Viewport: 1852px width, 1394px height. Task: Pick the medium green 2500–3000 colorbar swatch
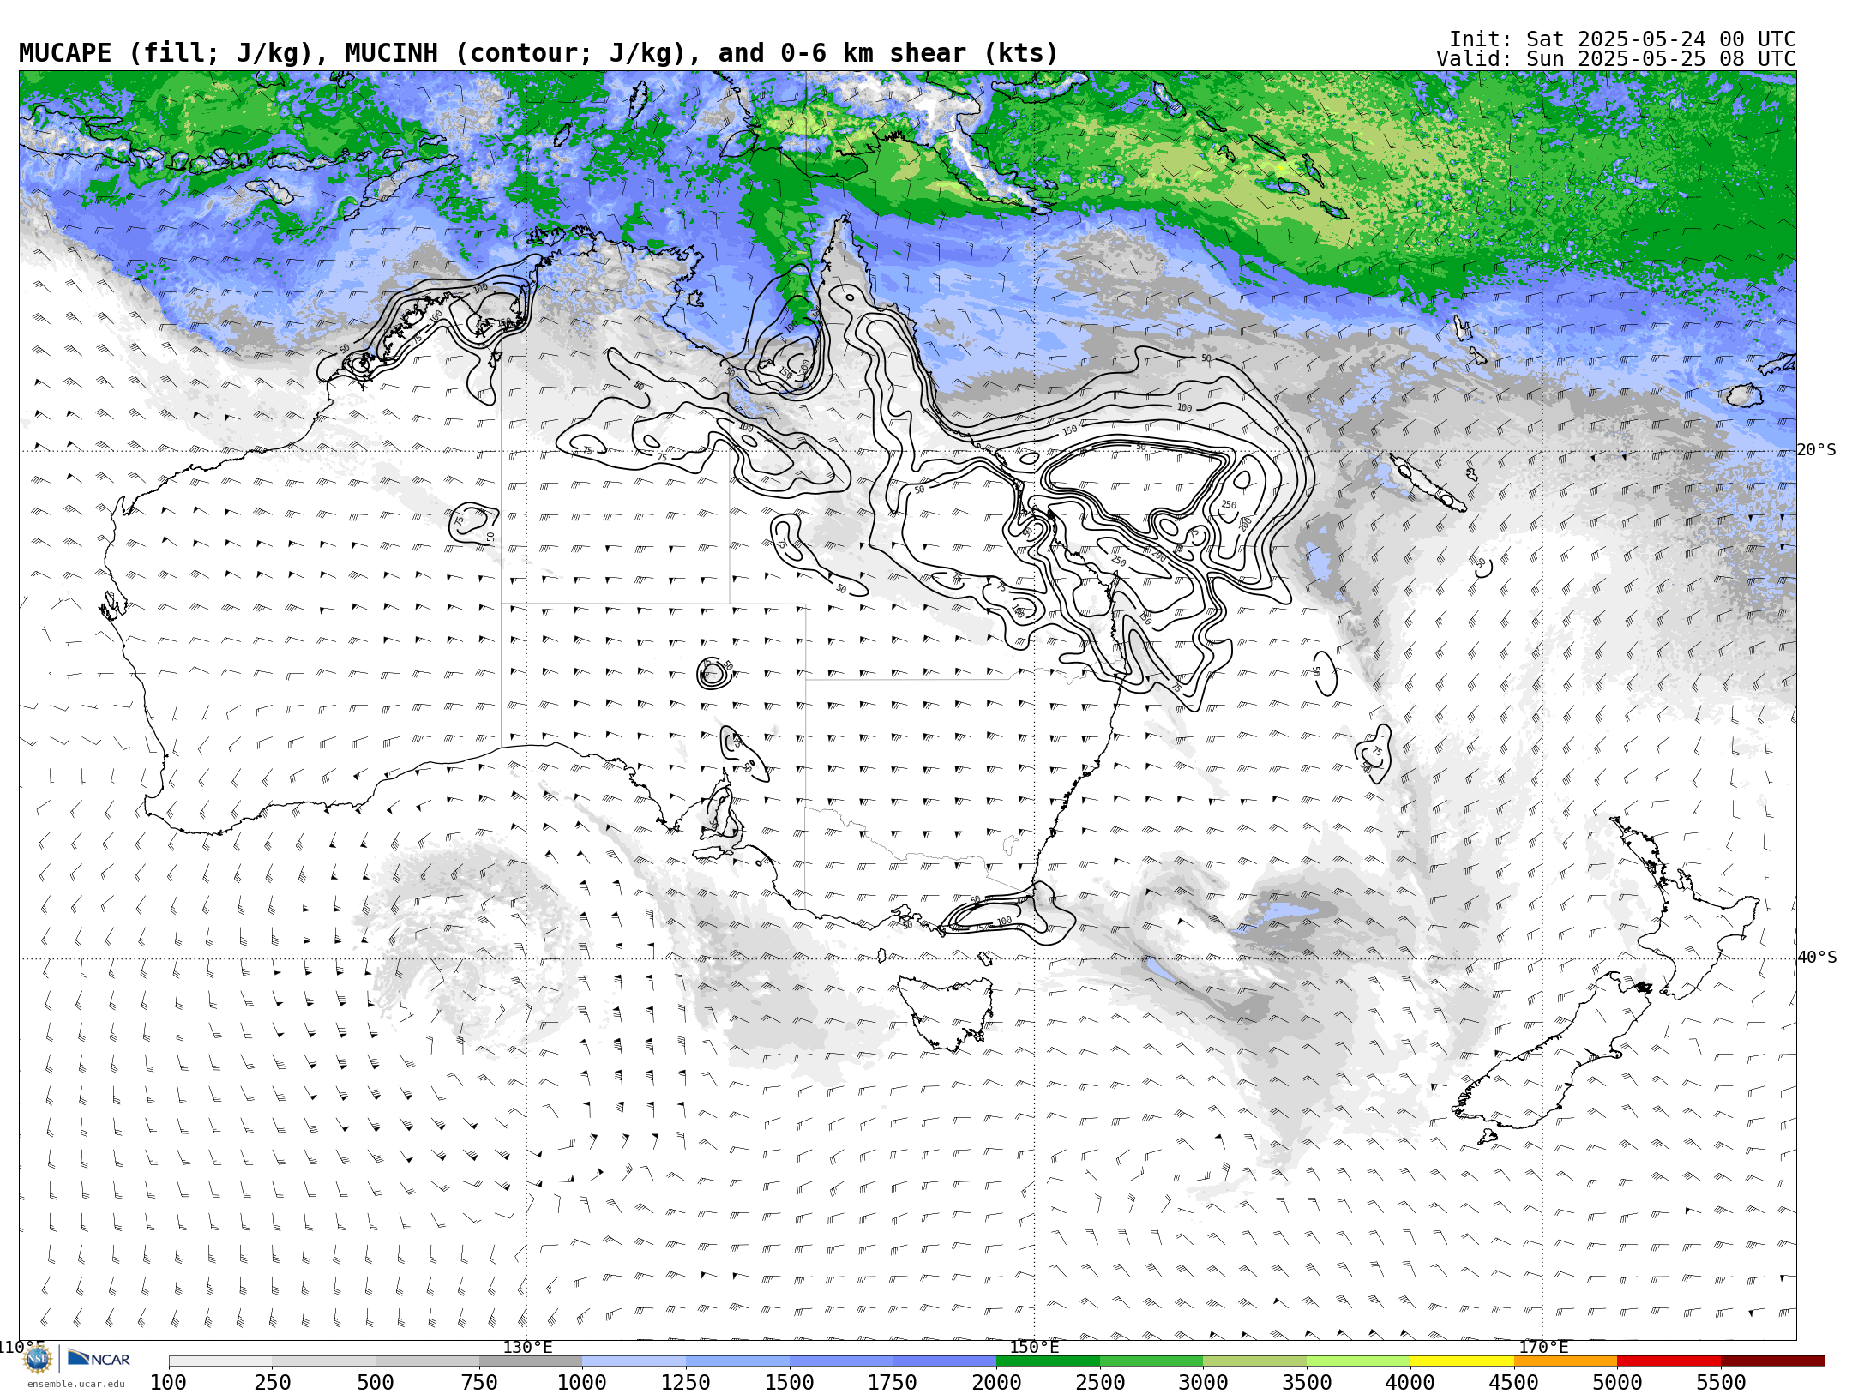pyautogui.click(x=1151, y=1361)
